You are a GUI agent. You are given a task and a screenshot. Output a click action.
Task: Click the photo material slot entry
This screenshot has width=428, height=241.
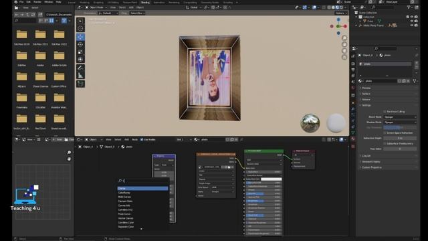pos(385,64)
